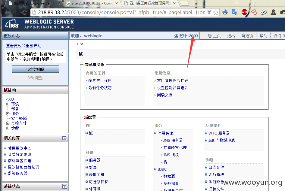Open 使用更改中心 link
Screen dimensions: 285x191
click(x=20, y=148)
